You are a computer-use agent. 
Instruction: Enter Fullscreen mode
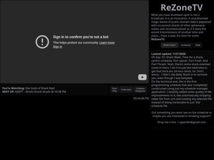(x=126, y=90)
